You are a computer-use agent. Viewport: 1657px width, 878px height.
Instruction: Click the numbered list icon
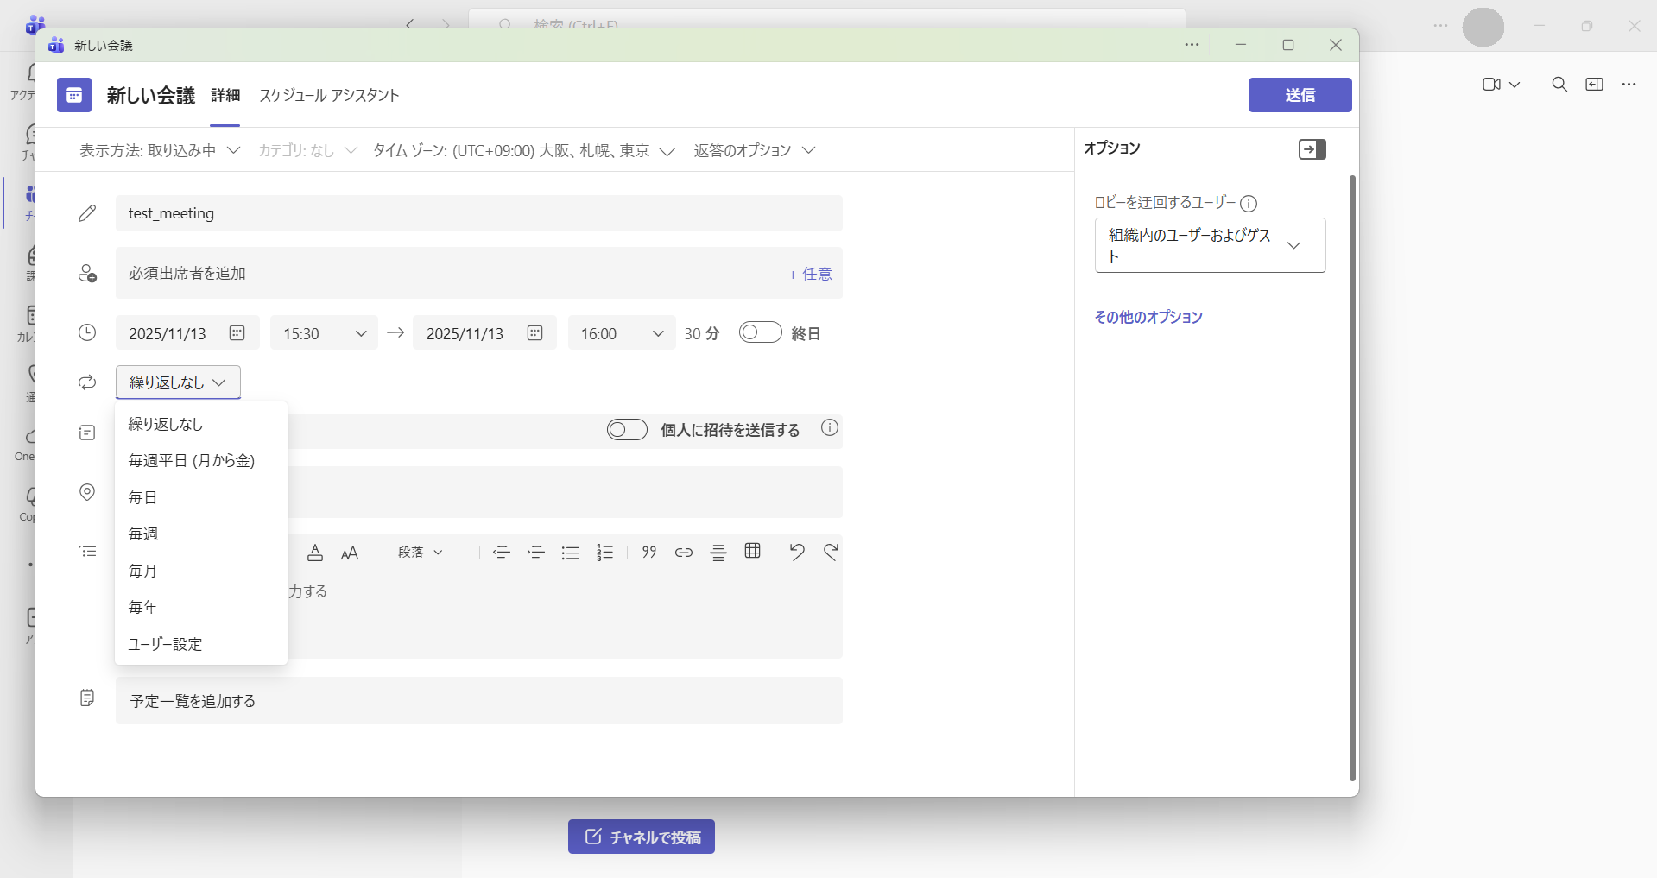[604, 553]
